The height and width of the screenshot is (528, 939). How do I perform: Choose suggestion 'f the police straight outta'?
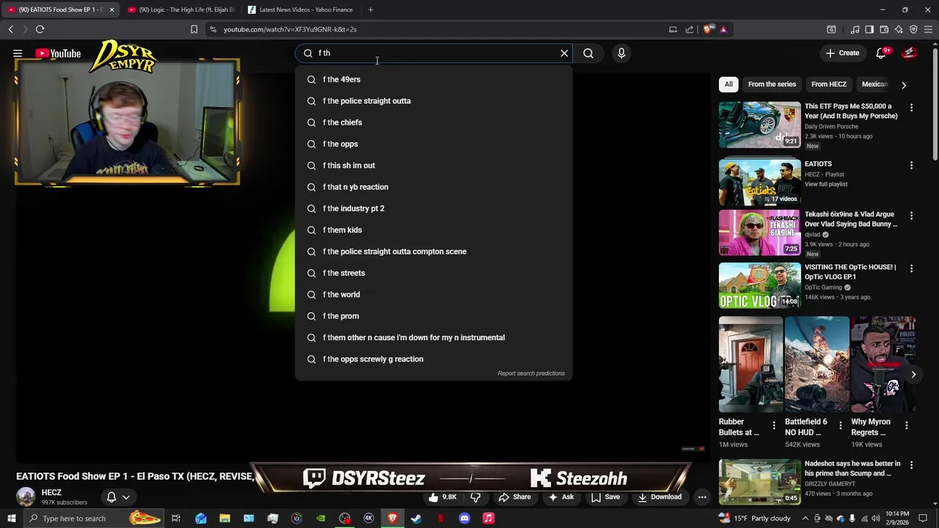pyautogui.click(x=433, y=100)
